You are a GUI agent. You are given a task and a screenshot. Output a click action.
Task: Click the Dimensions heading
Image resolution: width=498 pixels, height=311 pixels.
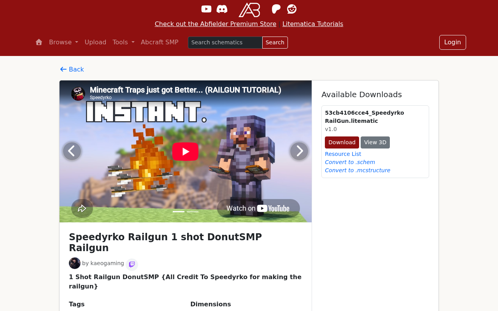tap(210, 304)
